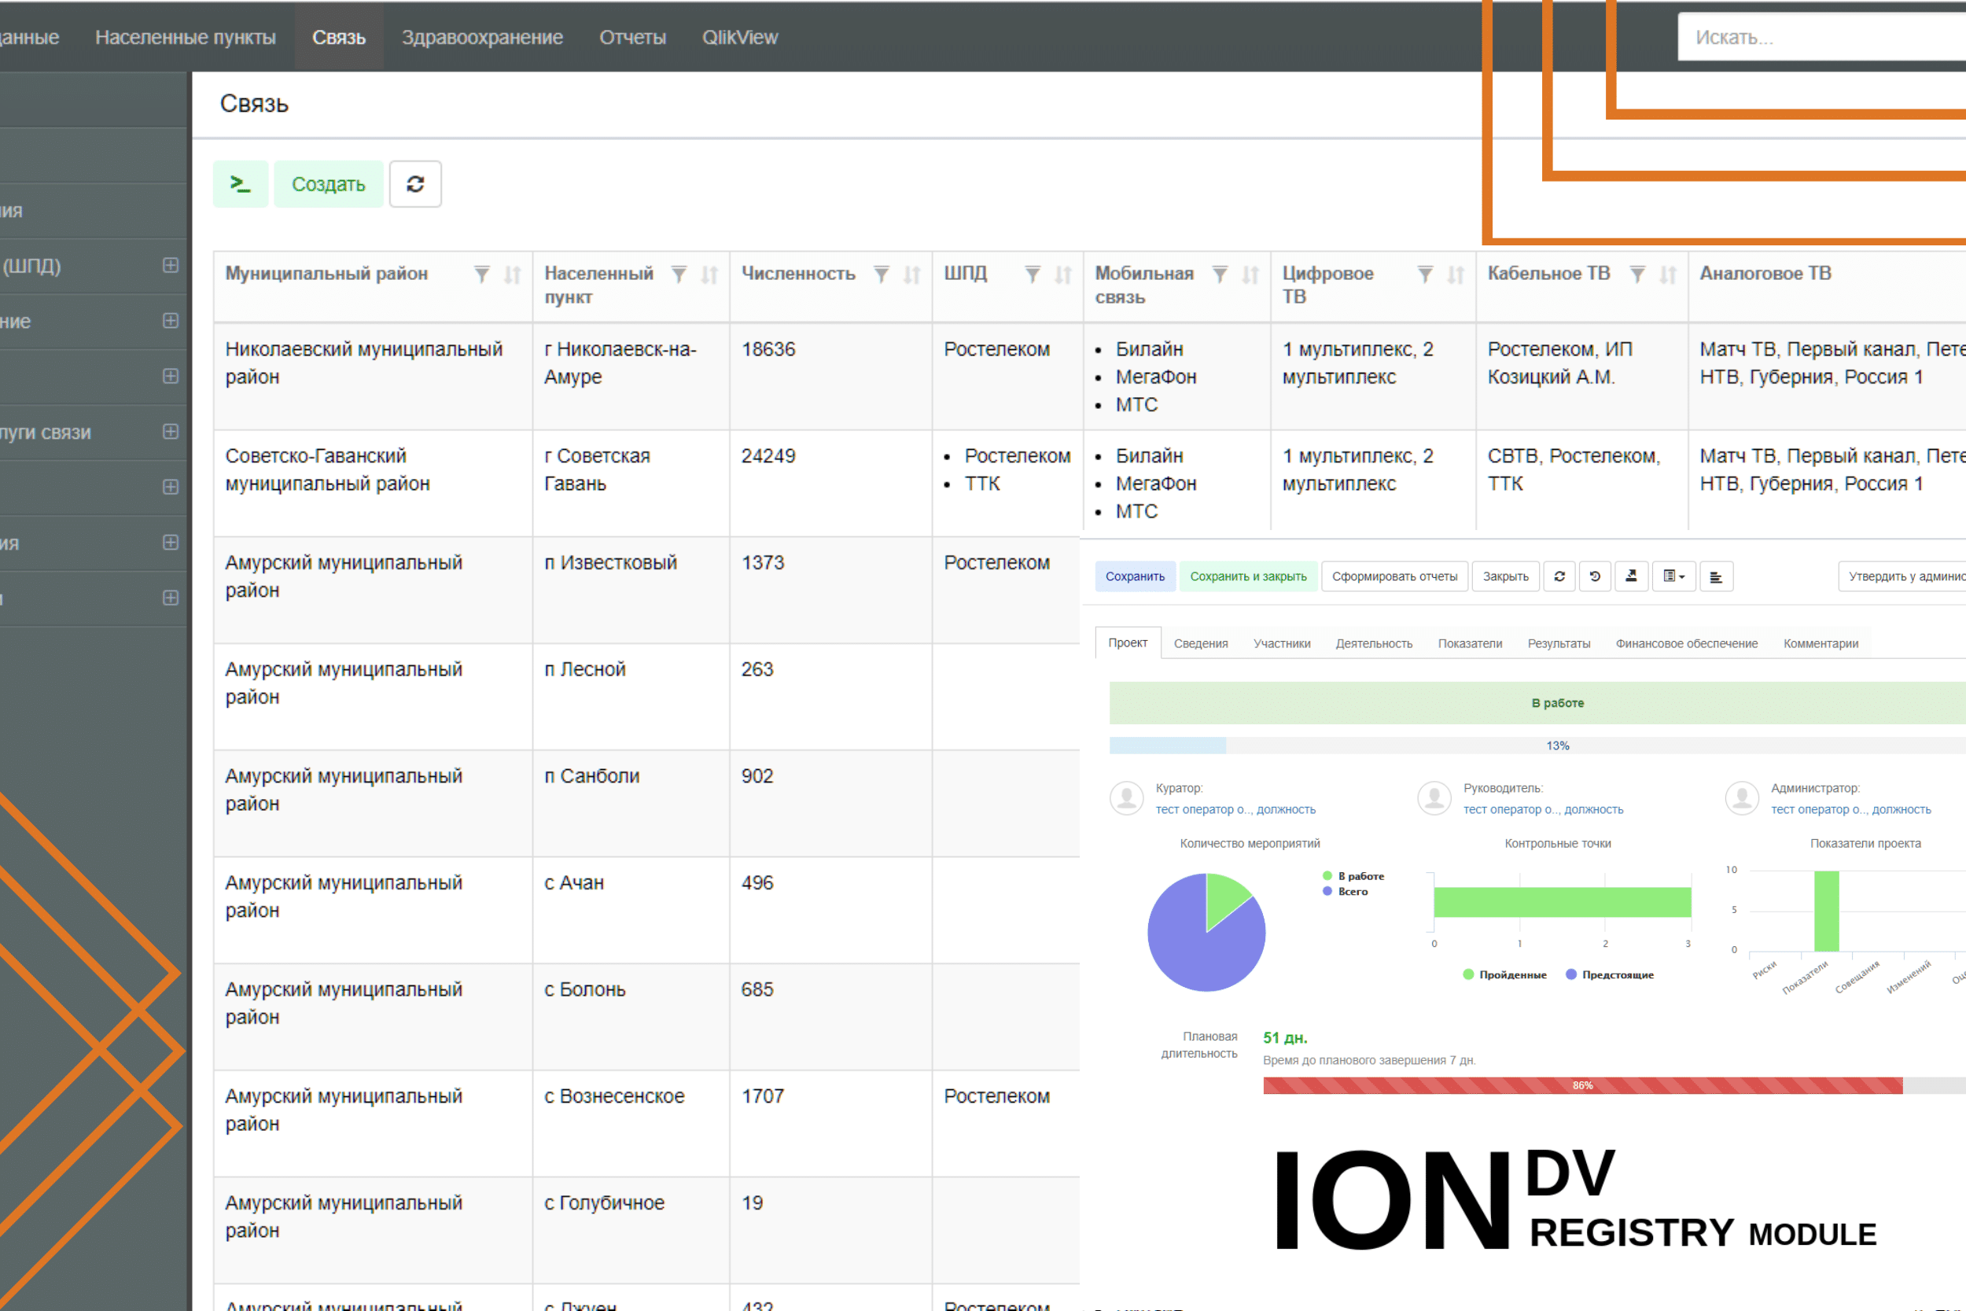Viewport: 1966px width, 1311px height.
Task: Filter the Мобильная связь column
Action: pyautogui.click(x=1220, y=274)
